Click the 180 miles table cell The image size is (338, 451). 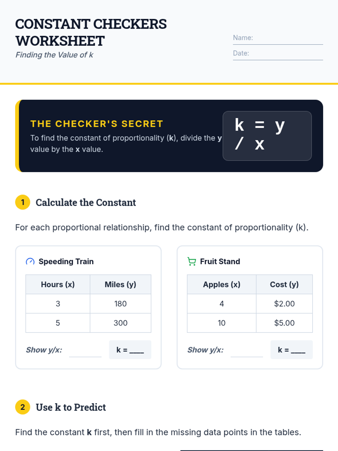[120, 304]
